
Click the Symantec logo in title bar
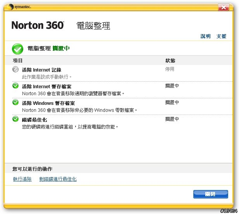coord(19,7)
